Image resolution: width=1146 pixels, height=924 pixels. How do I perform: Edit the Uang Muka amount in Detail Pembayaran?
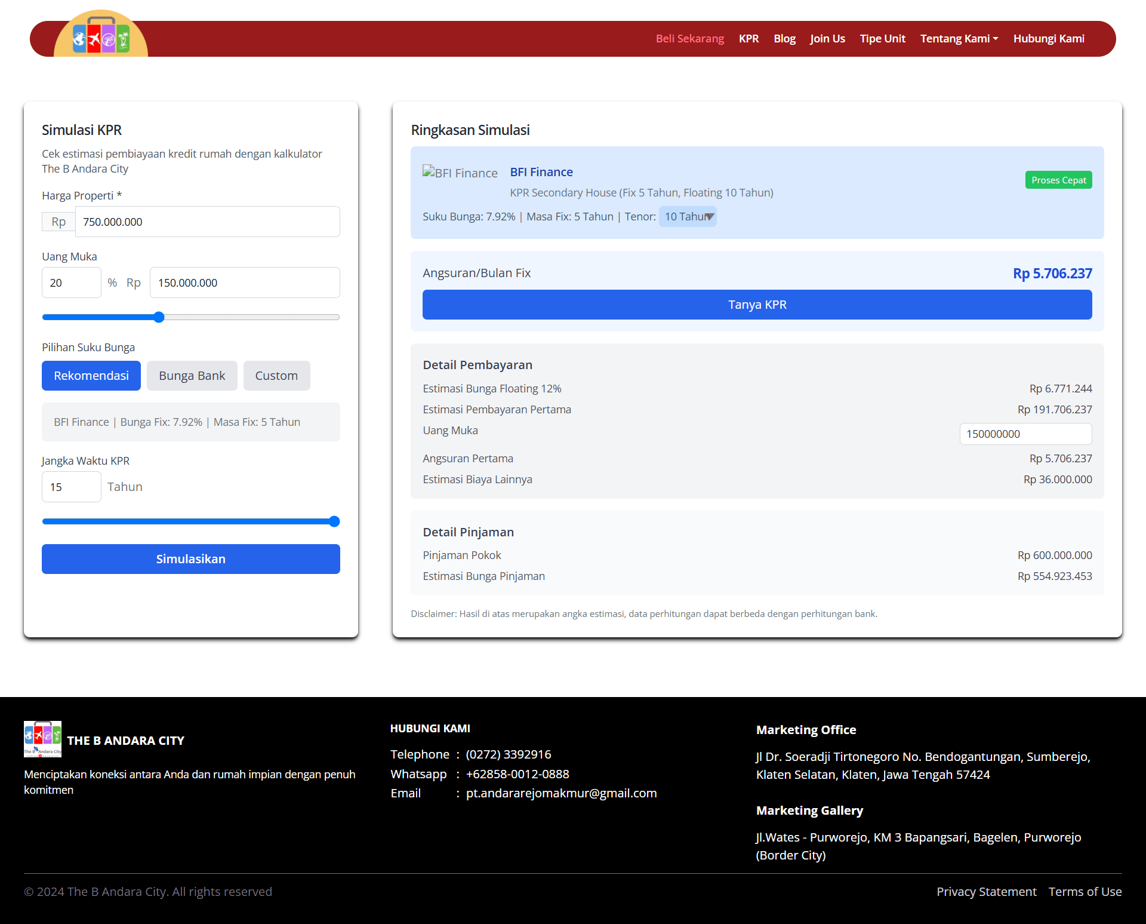pos(1025,434)
